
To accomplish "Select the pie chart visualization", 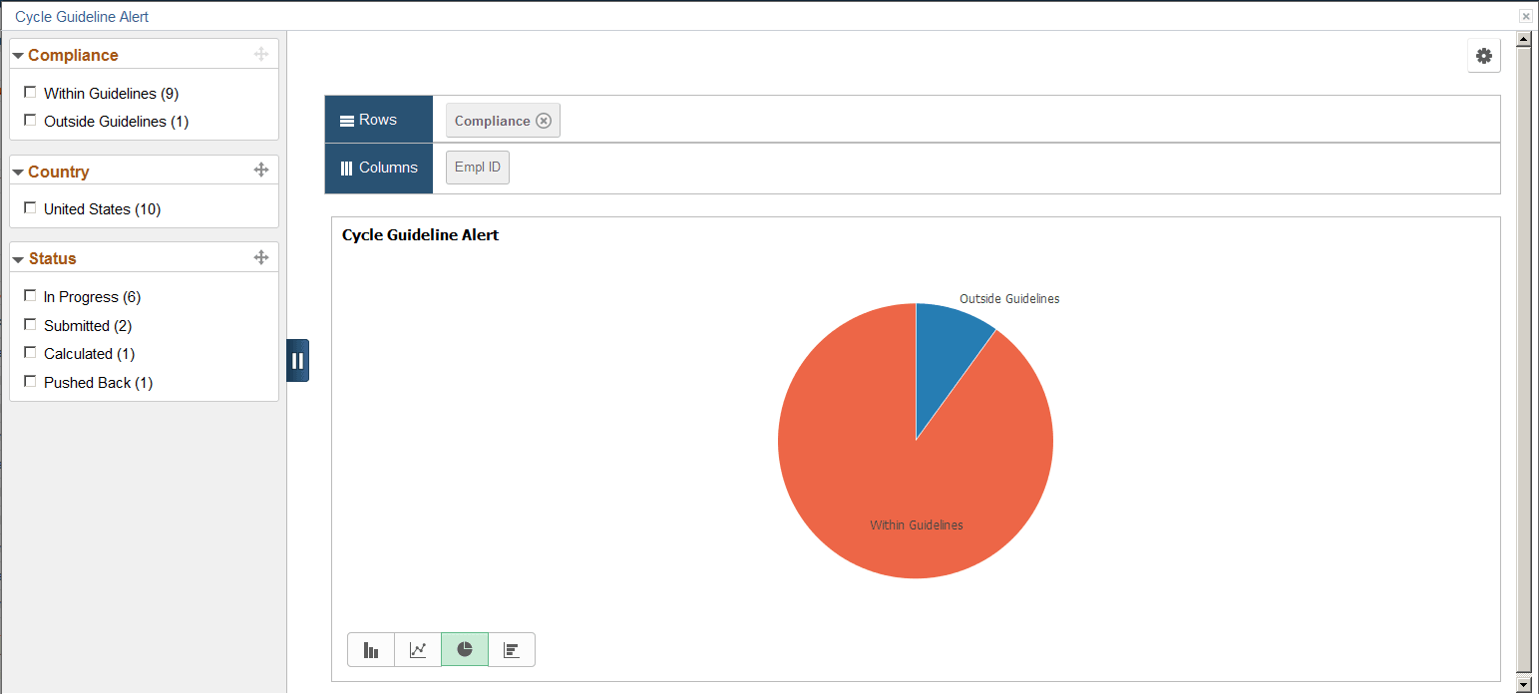I will click(464, 649).
